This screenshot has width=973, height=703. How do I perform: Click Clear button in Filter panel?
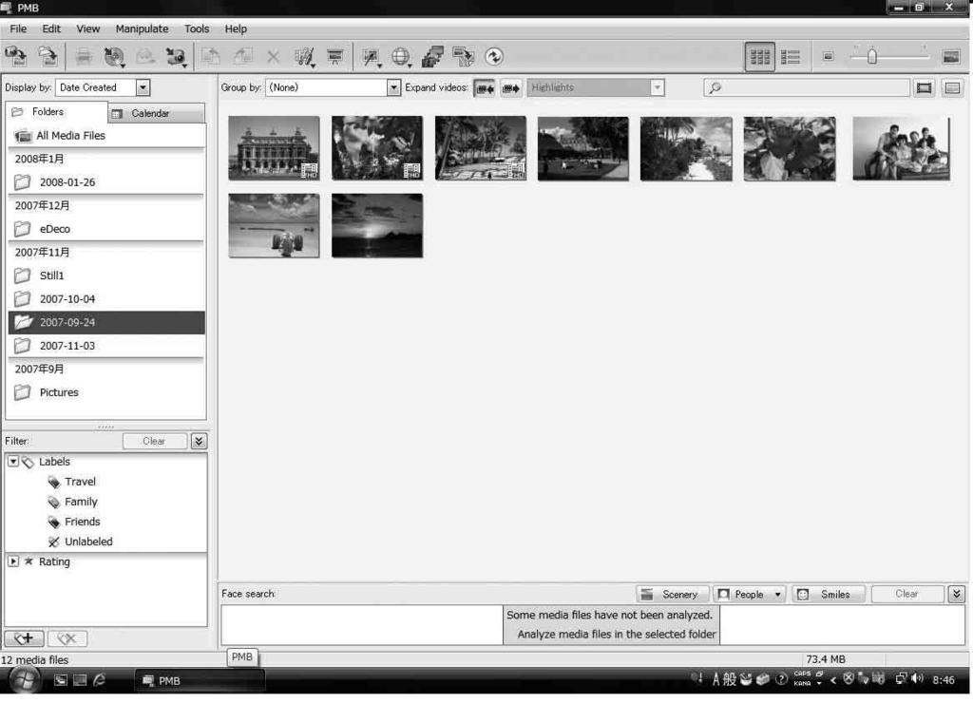[x=154, y=441]
